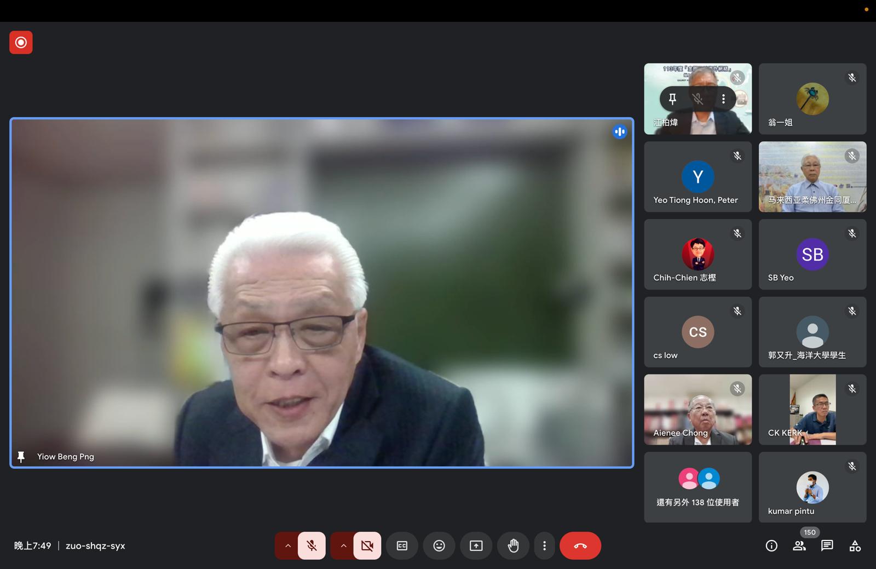Image resolution: width=876 pixels, height=569 pixels.
Task: Open the emoji reactions picker
Action: click(439, 545)
